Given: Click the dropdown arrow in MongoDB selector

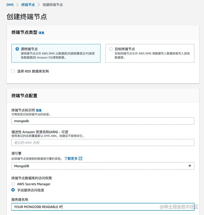Looking at the screenshot, I should (190, 166).
